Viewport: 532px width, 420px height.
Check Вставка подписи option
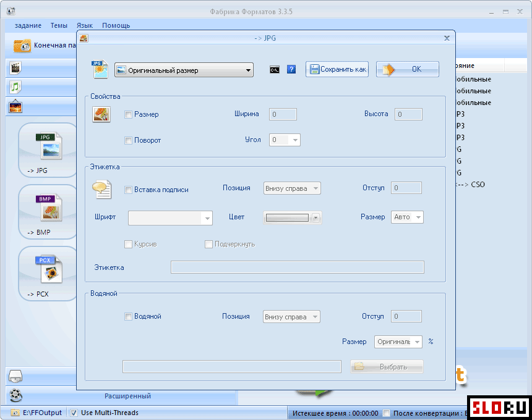click(x=128, y=190)
